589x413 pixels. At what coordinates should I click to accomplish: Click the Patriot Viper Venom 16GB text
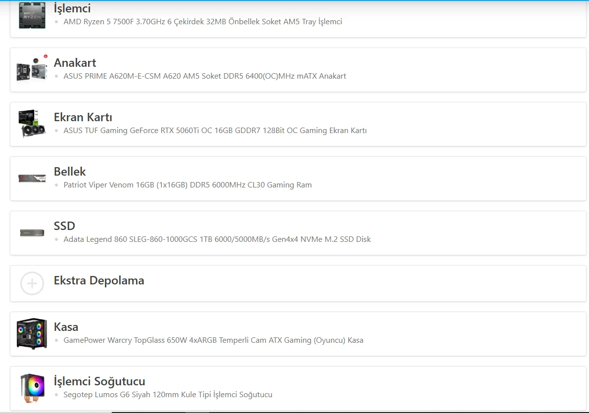pyautogui.click(x=187, y=185)
